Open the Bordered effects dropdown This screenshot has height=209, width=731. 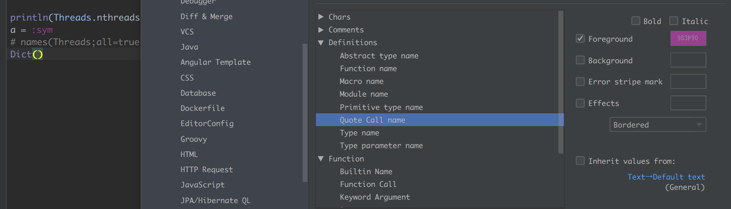[658, 125]
